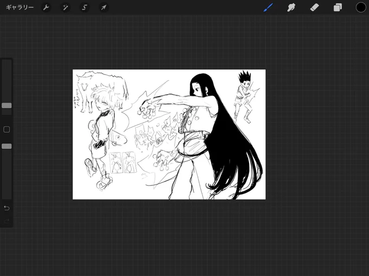
Task: Activate the Transform arrow tool
Action: click(104, 8)
